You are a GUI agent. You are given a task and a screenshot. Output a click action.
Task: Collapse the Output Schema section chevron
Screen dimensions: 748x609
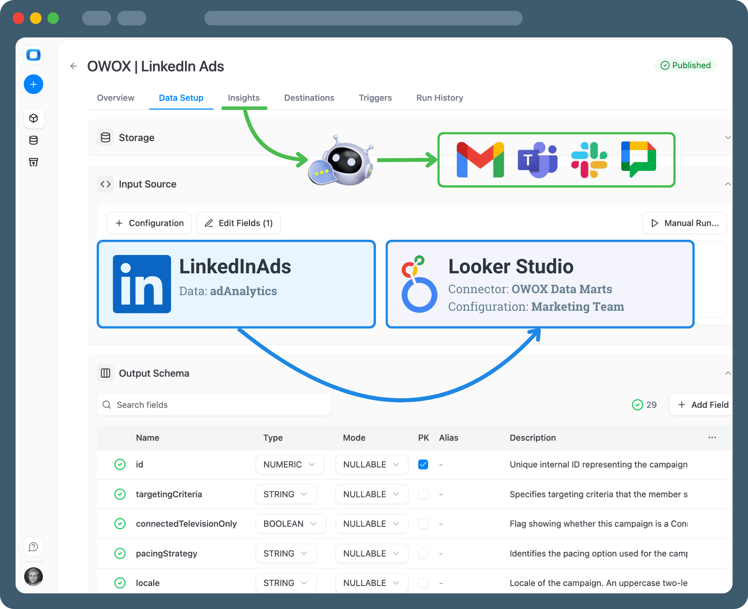[x=728, y=373]
